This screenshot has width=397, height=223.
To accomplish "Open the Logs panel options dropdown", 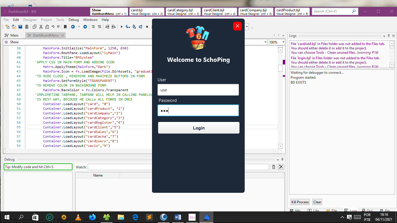I will (x=384, y=36).
